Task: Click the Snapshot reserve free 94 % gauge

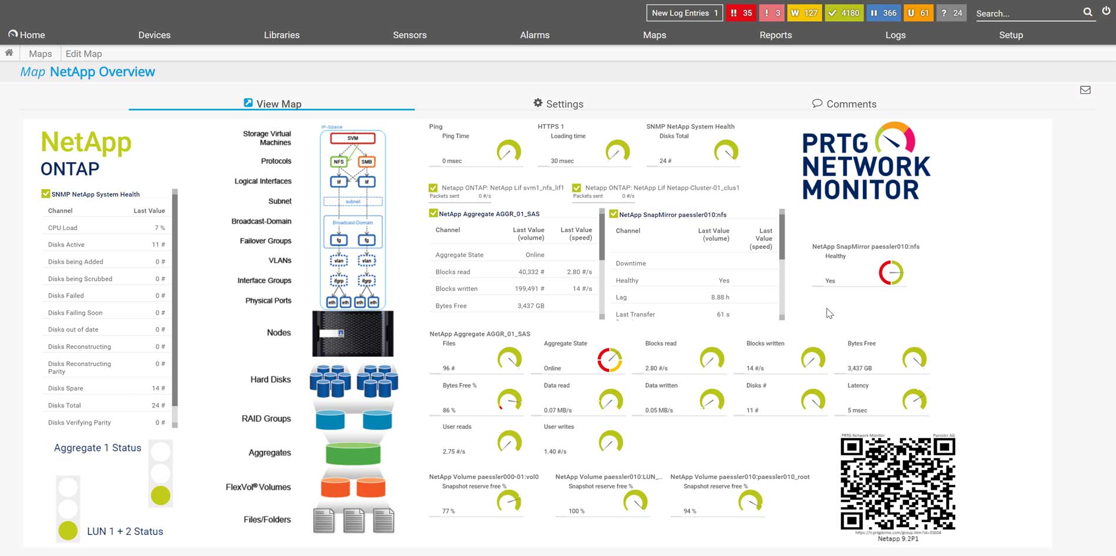Action: [750, 501]
